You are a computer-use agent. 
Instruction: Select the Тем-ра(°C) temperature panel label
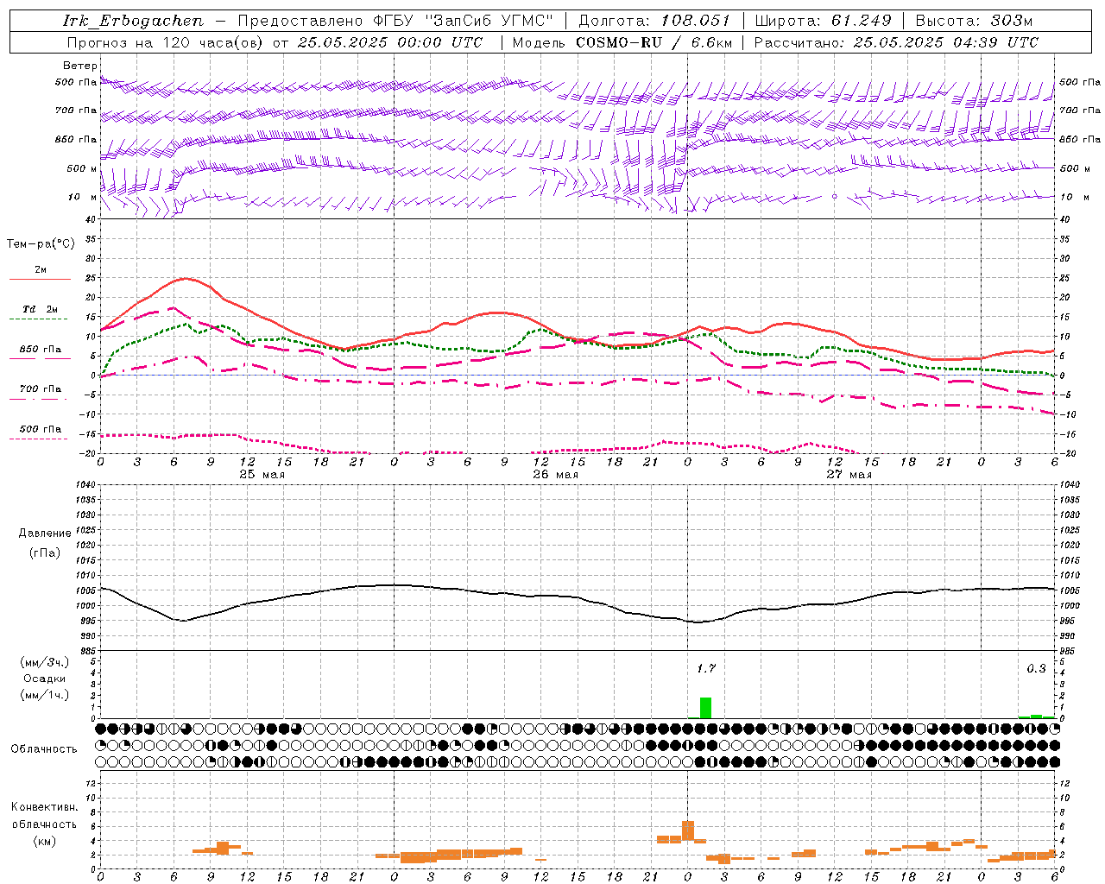[x=41, y=244]
